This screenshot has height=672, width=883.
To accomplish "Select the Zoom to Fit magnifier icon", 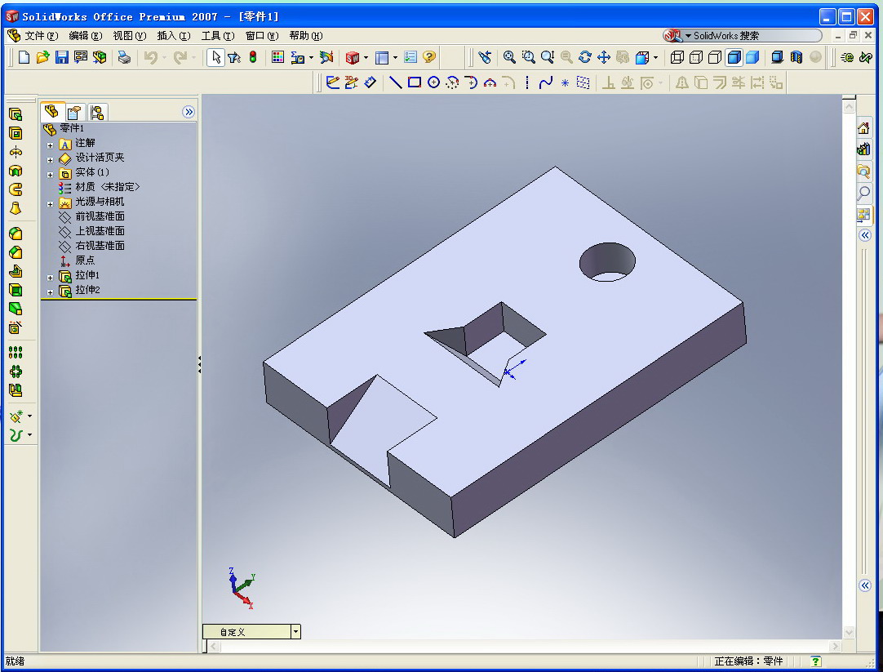I will tap(509, 57).
